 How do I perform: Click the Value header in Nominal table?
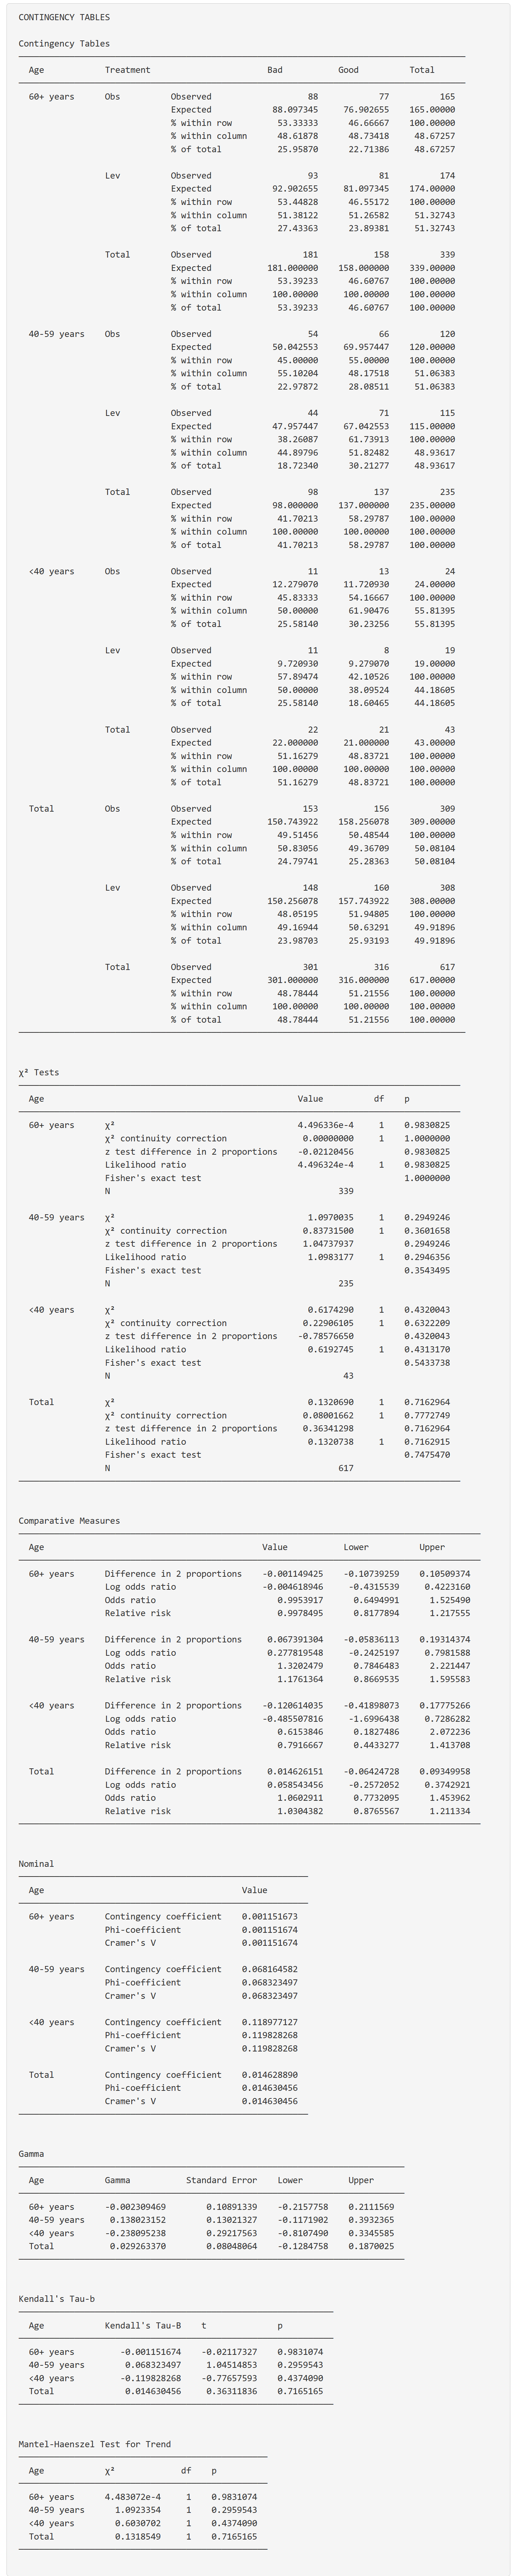[x=254, y=1890]
